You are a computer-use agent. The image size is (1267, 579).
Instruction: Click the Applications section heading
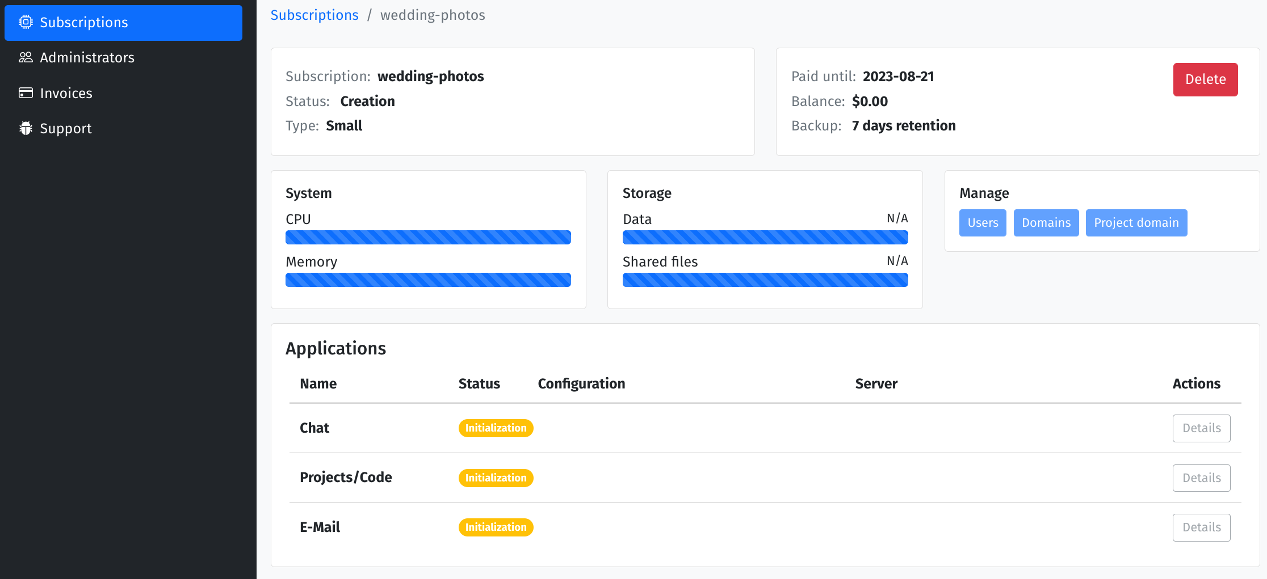click(x=335, y=348)
